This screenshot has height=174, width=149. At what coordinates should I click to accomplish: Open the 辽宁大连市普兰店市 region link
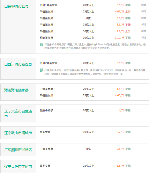click(18, 113)
